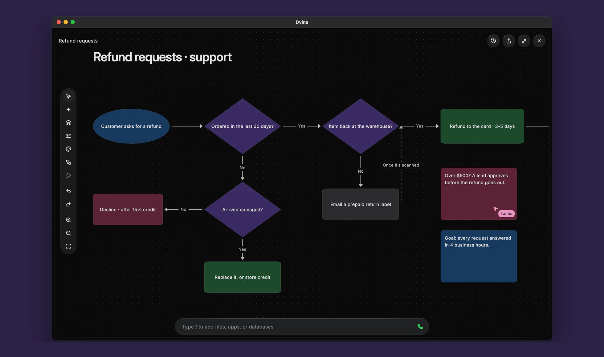Select Decline · offer 15% credit node
The width and height of the screenshot is (604, 357).
coord(128,210)
